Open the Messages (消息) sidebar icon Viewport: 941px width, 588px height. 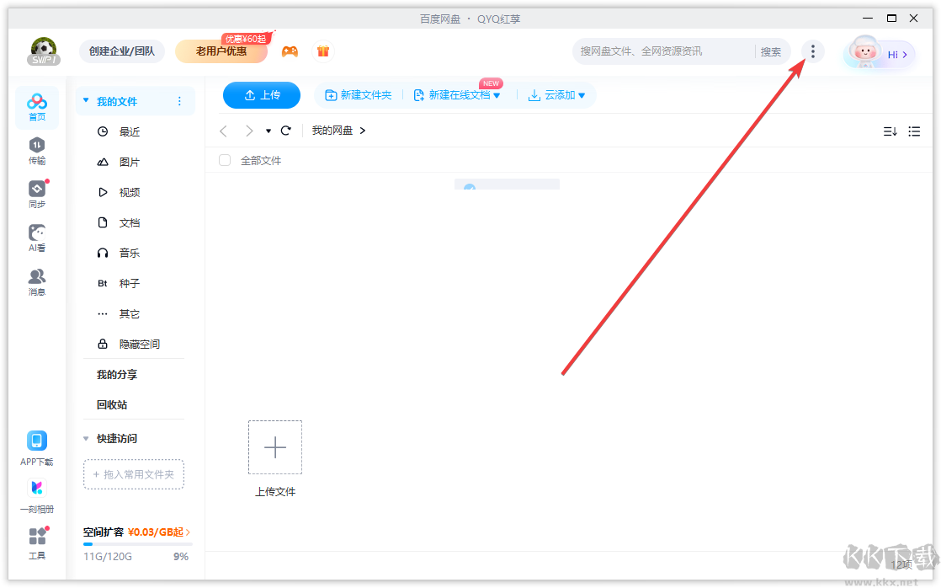coord(36,282)
